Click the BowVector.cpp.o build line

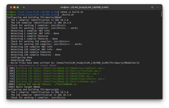pyautogui.click(x=53, y=74)
